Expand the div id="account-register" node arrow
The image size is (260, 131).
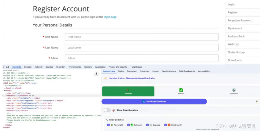click(6, 101)
